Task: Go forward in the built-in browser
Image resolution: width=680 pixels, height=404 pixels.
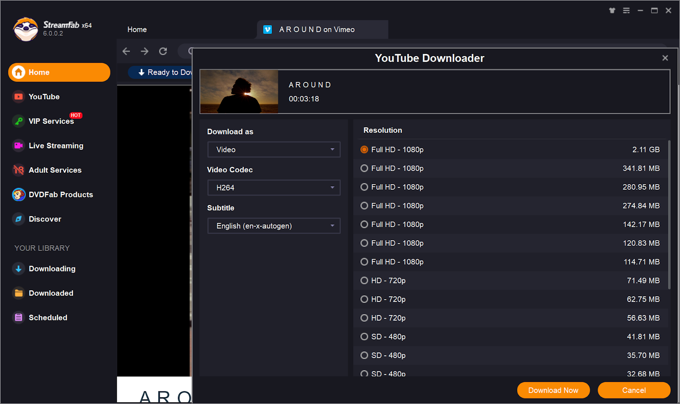Action: click(144, 51)
